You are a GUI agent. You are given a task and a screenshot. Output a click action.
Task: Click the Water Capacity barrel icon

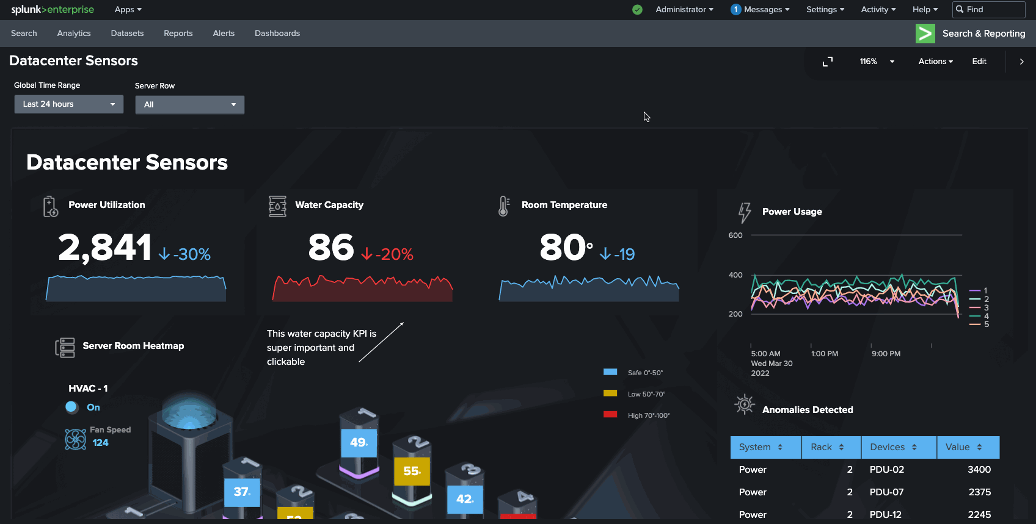[x=277, y=206]
